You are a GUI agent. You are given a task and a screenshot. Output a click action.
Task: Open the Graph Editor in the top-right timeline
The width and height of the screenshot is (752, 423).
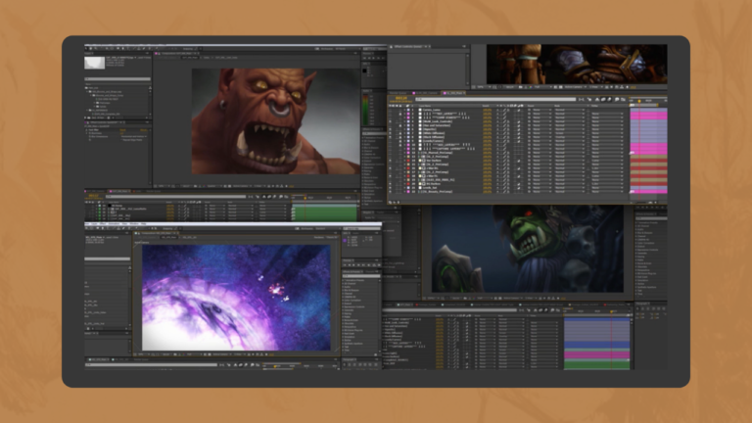click(x=623, y=99)
